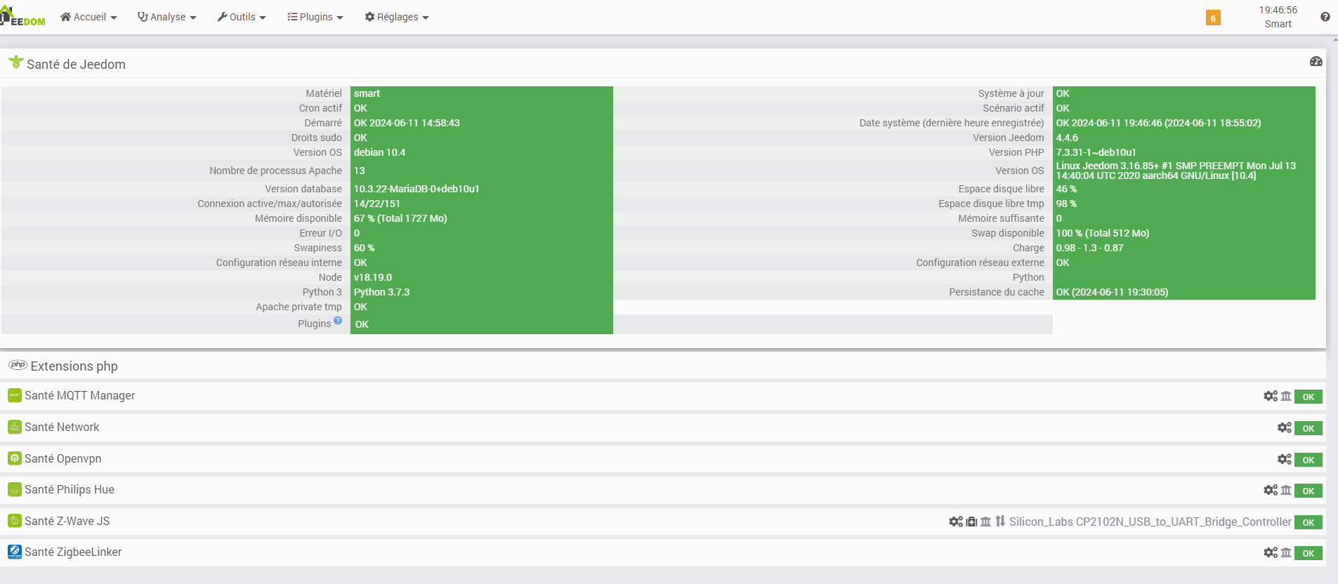Click the gears icon in Santé Philips Hue row
Viewport: 1338px width, 584px height.
point(1271,490)
